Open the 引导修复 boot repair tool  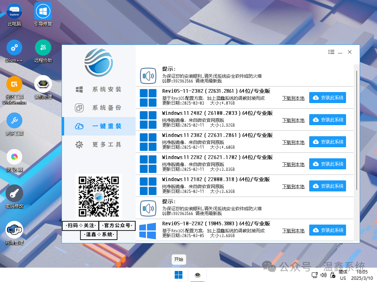[x=43, y=11]
